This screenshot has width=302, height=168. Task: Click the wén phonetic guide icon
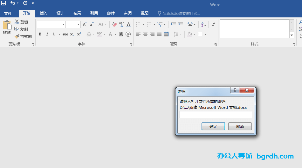(121, 24)
